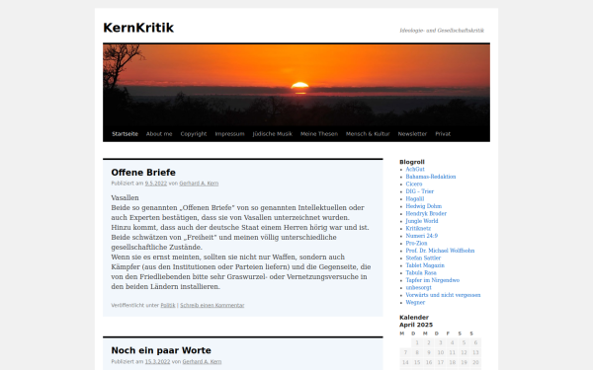Click calendar day 1

click(417, 342)
